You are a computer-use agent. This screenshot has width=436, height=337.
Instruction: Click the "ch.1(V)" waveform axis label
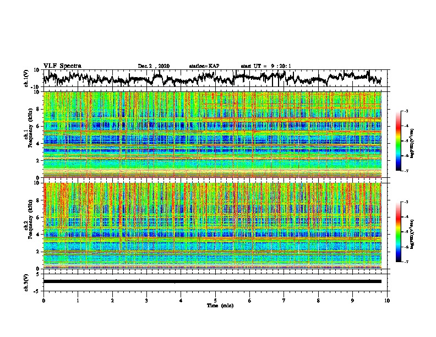coord(26,78)
